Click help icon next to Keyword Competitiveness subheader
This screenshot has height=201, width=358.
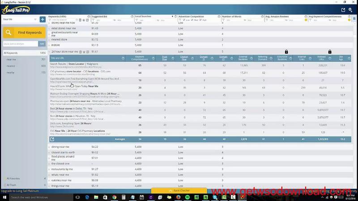[x=153, y=59]
